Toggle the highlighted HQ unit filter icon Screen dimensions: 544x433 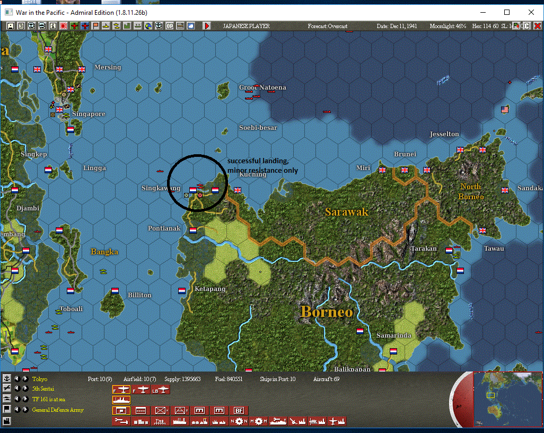[121, 410]
